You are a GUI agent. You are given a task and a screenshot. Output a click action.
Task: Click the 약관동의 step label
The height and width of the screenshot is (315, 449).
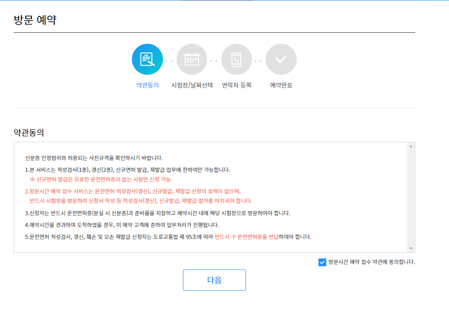click(x=147, y=85)
